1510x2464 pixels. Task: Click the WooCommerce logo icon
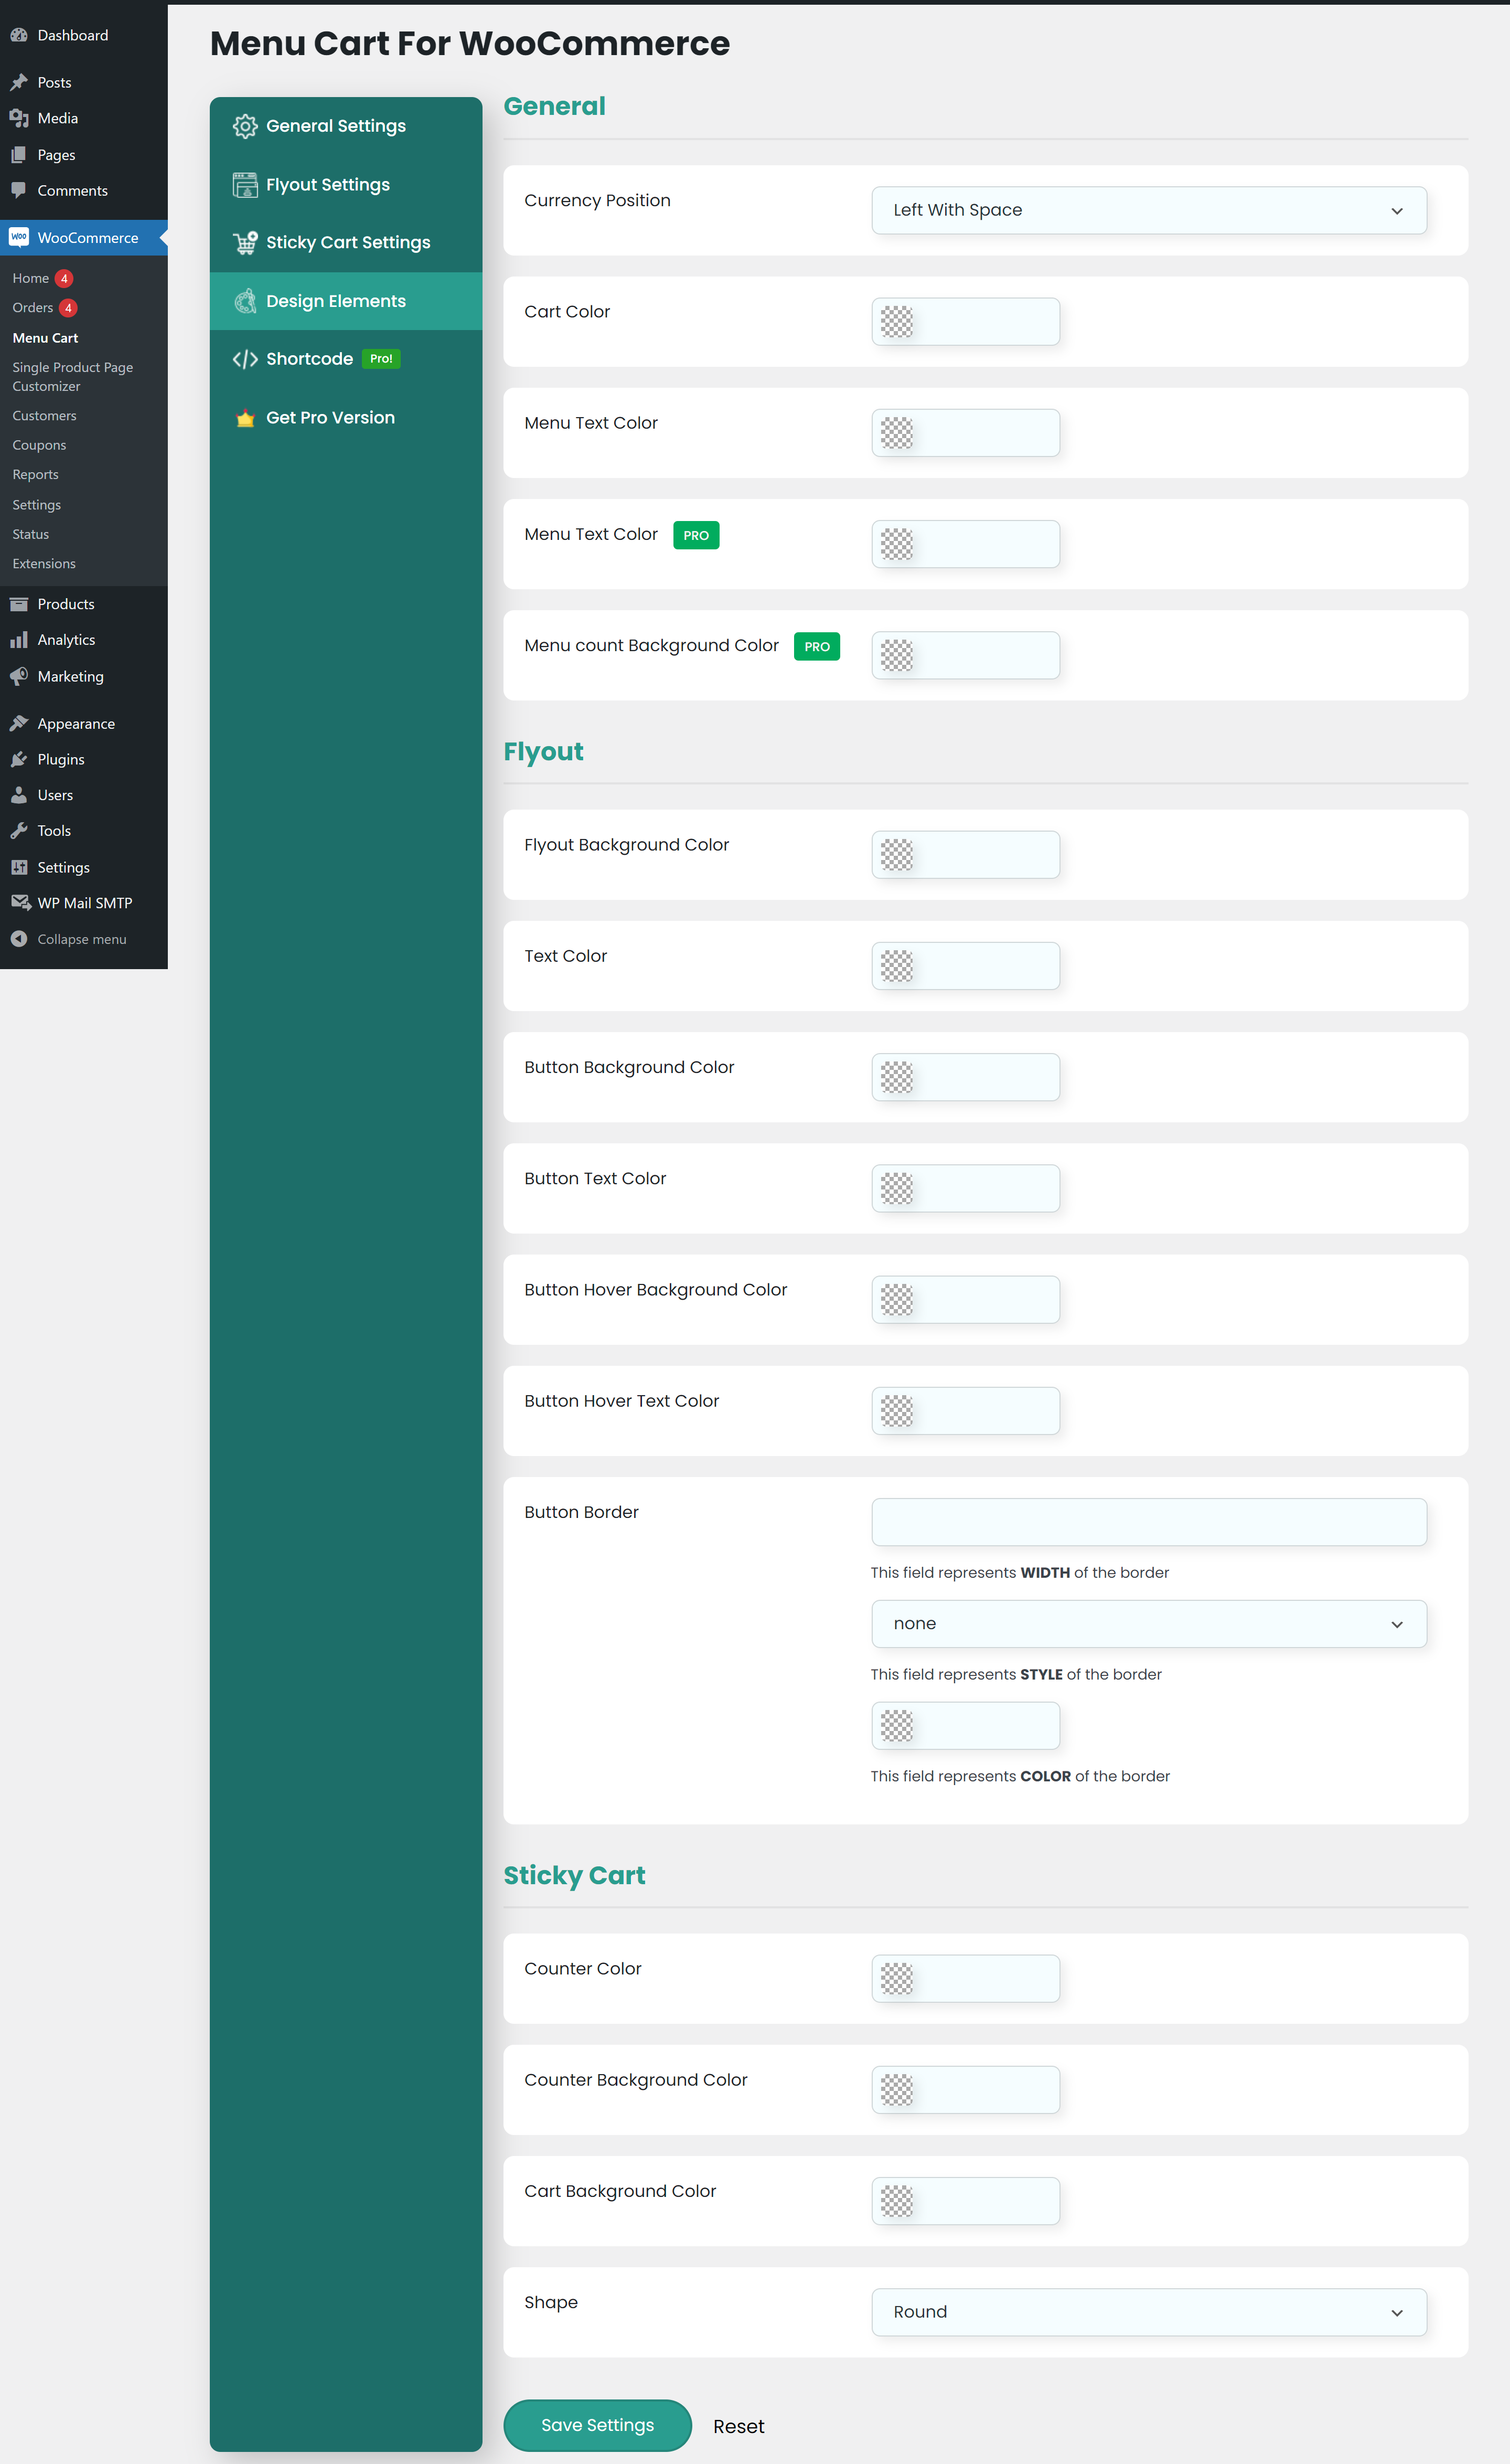[18, 237]
